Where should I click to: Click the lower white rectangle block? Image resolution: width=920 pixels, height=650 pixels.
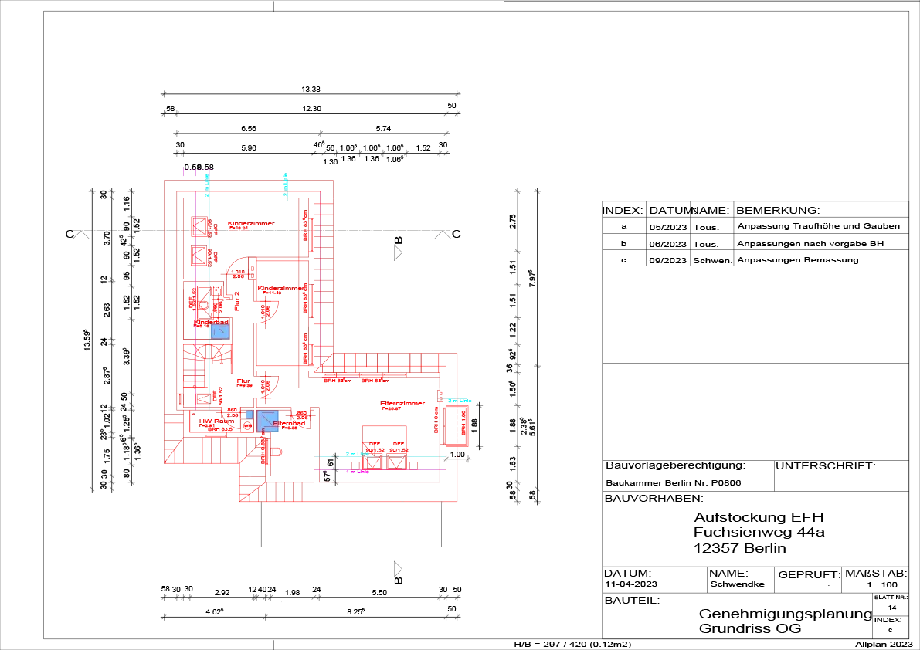[756, 410]
